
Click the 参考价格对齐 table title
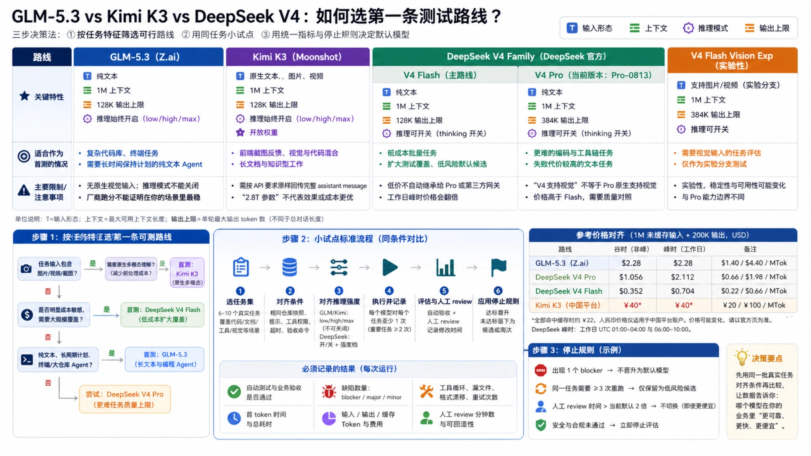tap(663, 235)
